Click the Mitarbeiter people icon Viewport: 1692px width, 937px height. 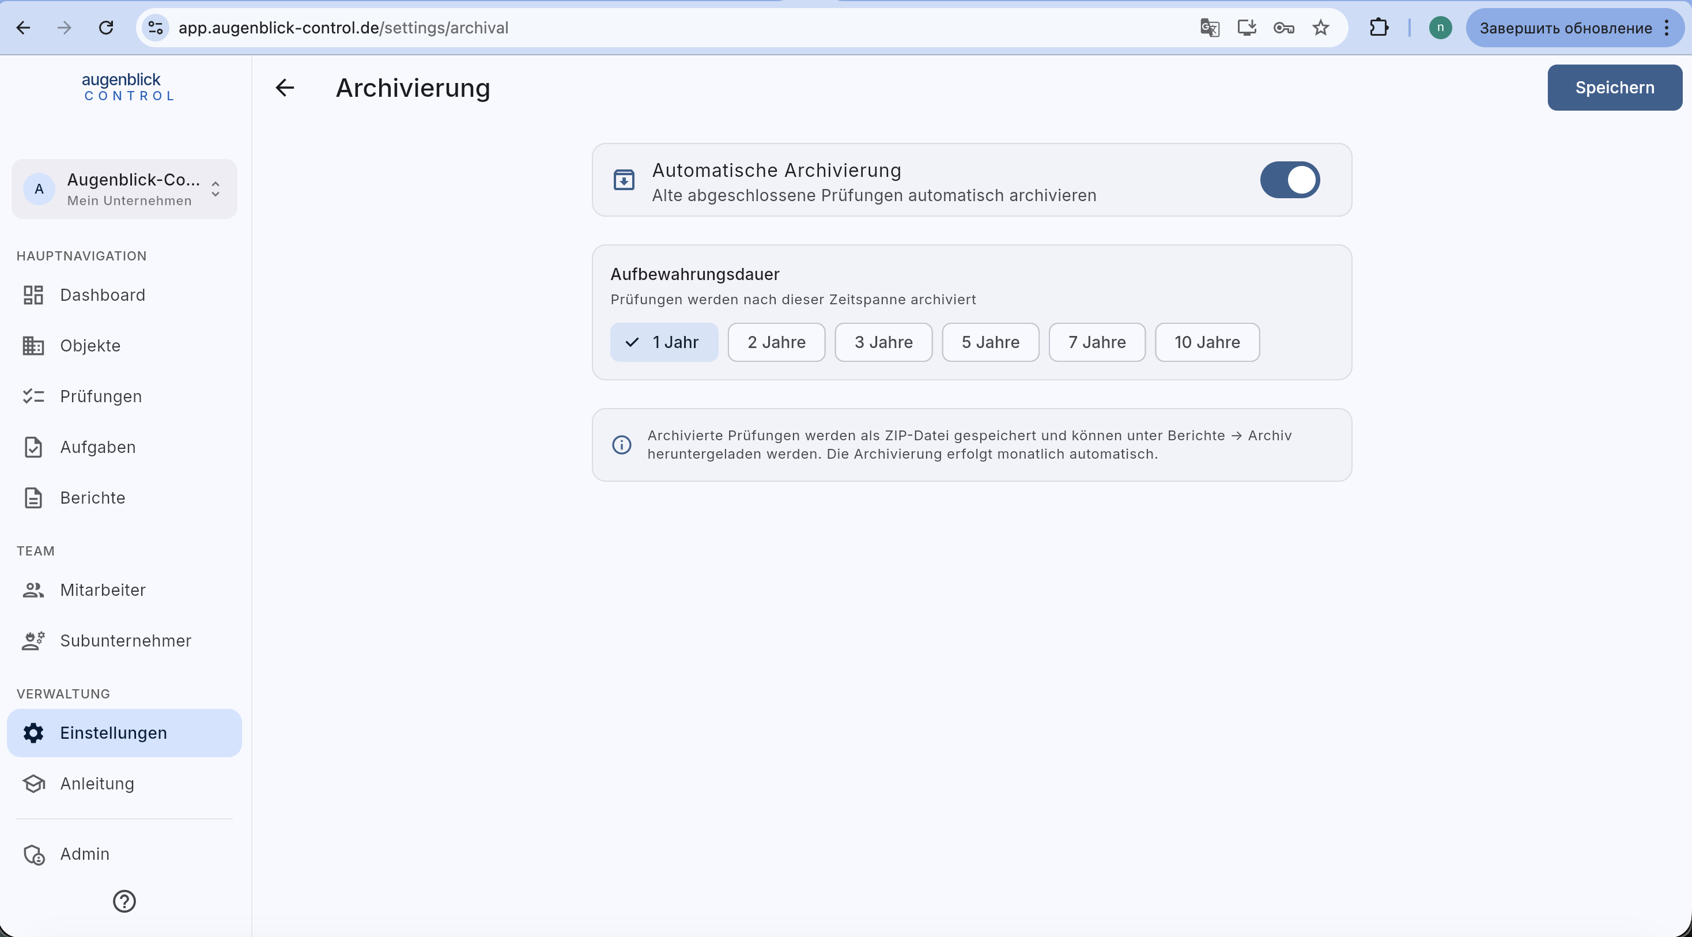33,590
